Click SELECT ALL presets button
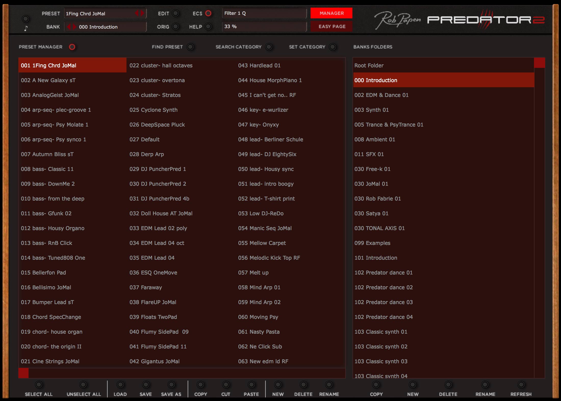This screenshot has height=401, width=561. click(x=39, y=385)
